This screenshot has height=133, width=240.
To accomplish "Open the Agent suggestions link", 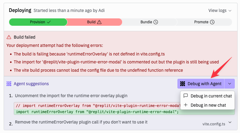I will (x=31, y=84).
